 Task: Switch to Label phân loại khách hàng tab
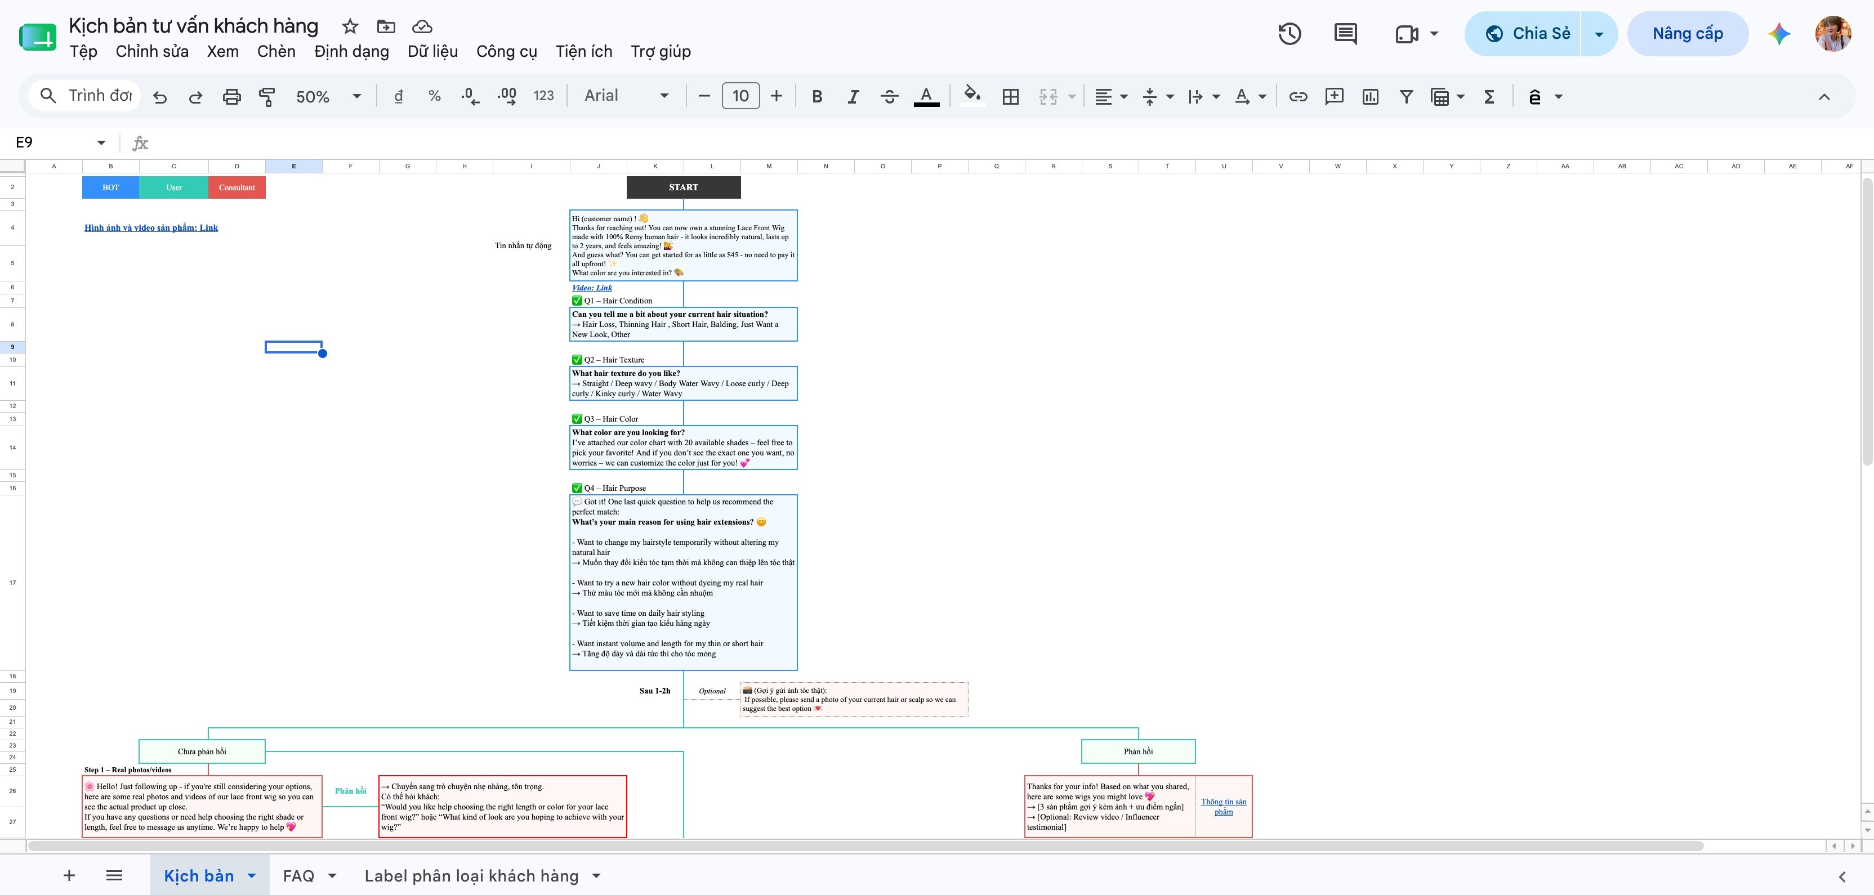pyautogui.click(x=471, y=875)
